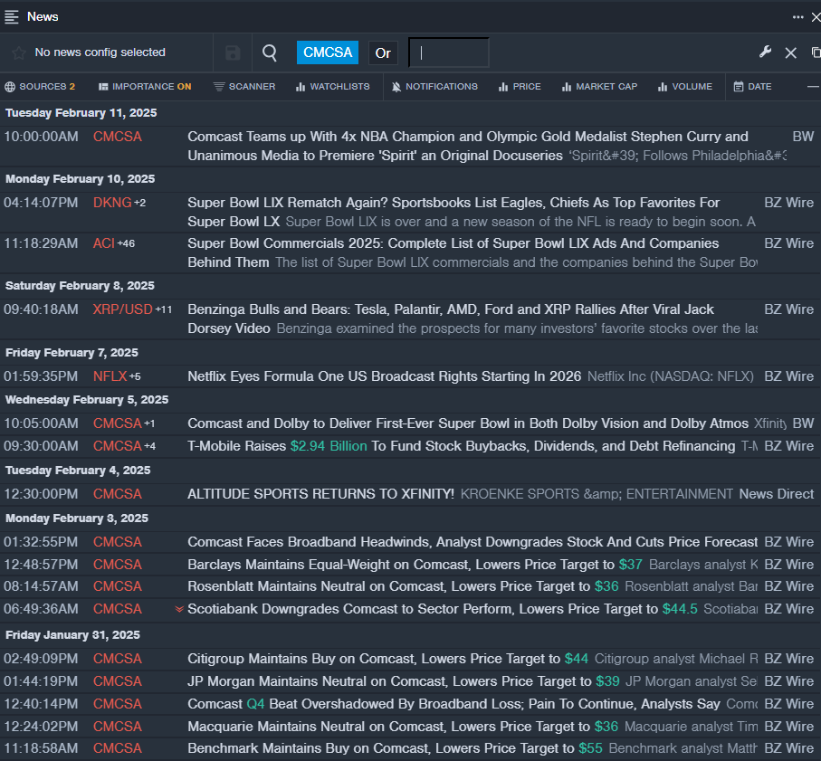Open the 'No news config selected' selector
821x761 pixels.
click(x=100, y=52)
